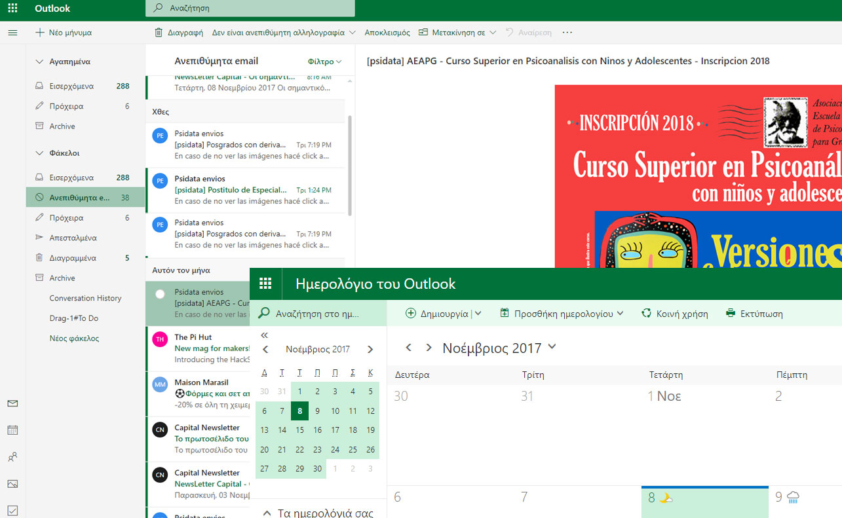Viewport: 842px width, 518px height.
Task: Click the Κοινή χρήση button
Action: click(x=675, y=314)
